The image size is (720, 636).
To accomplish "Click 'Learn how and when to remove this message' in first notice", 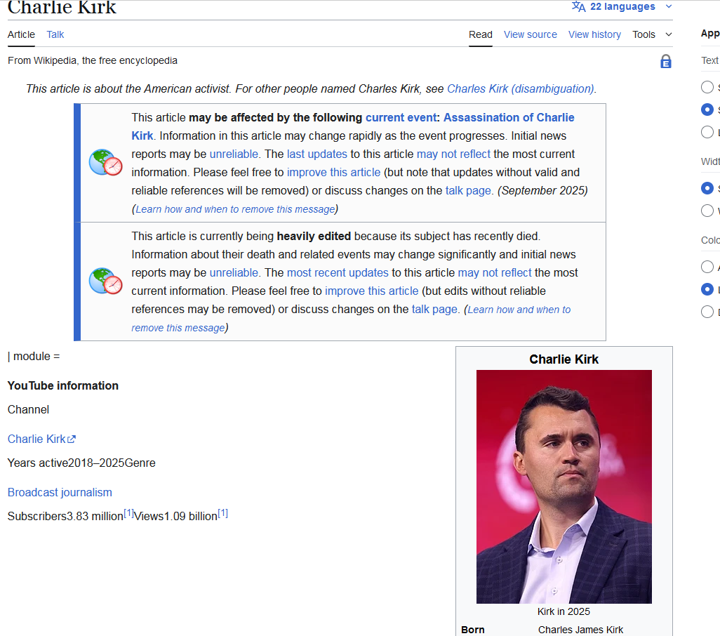I will pos(235,209).
